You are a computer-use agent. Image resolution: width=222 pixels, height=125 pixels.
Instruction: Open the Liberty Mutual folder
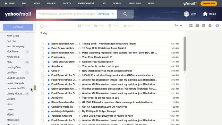[16, 93]
